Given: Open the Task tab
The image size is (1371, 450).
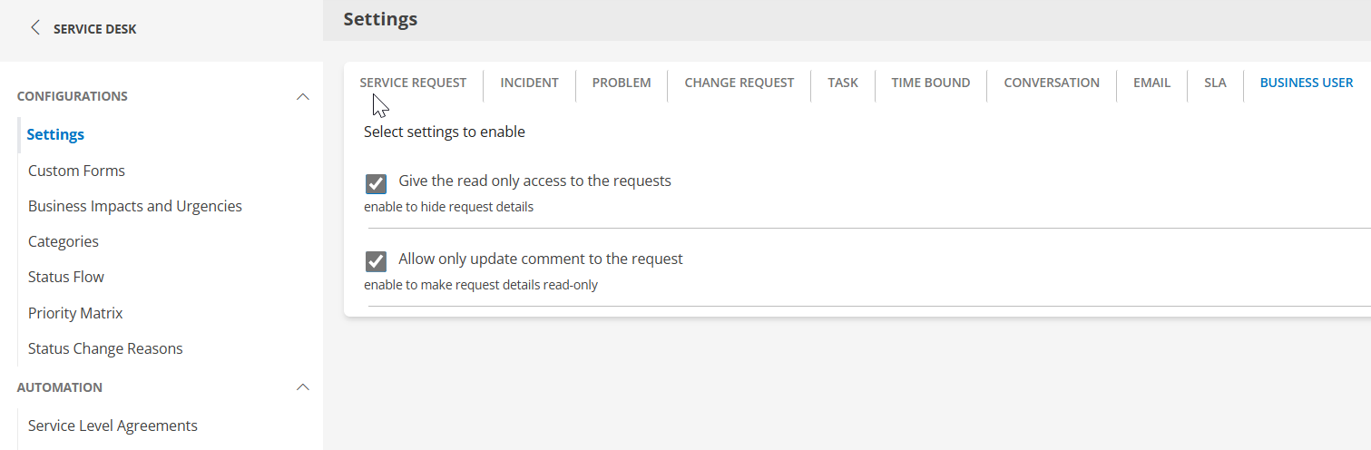Looking at the screenshot, I should coord(842,83).
